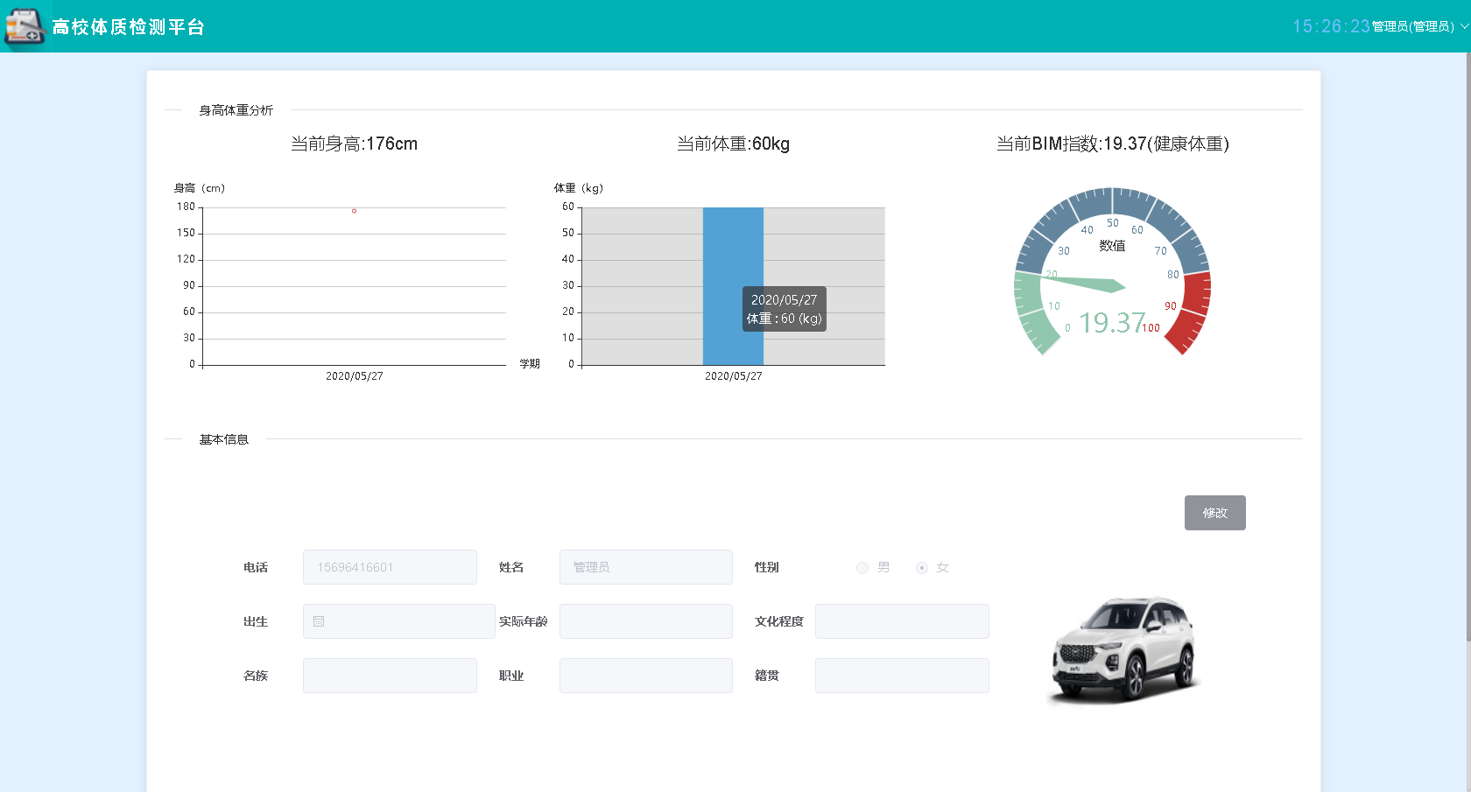Open the 出生 date picker field
1471x792 pixels.
tap(398, 621)
